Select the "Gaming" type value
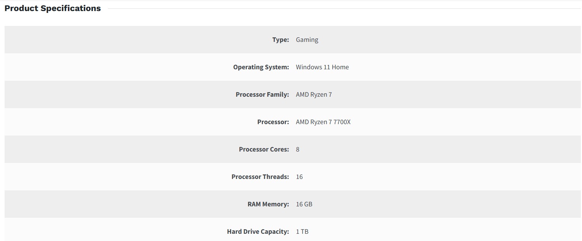 [x=307, y=40]
